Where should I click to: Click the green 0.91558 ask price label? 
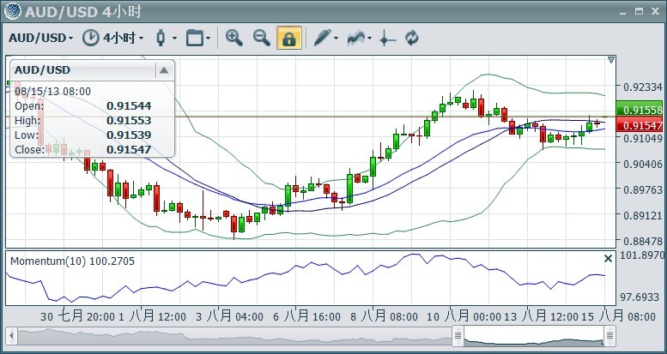[641, 110]
